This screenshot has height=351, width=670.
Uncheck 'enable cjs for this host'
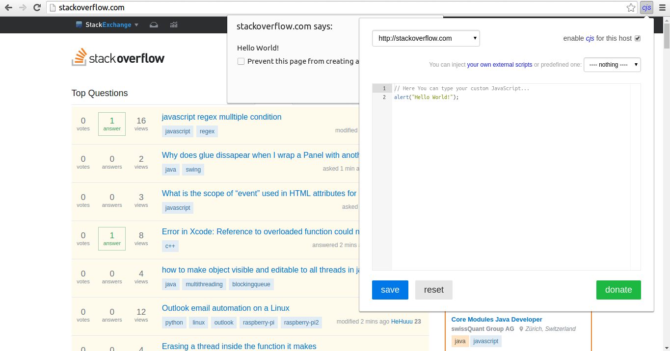pos(638,38)
